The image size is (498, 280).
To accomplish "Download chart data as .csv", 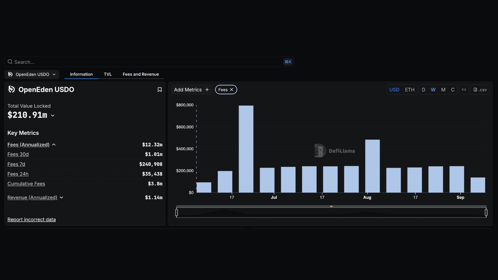I will 480,90.
